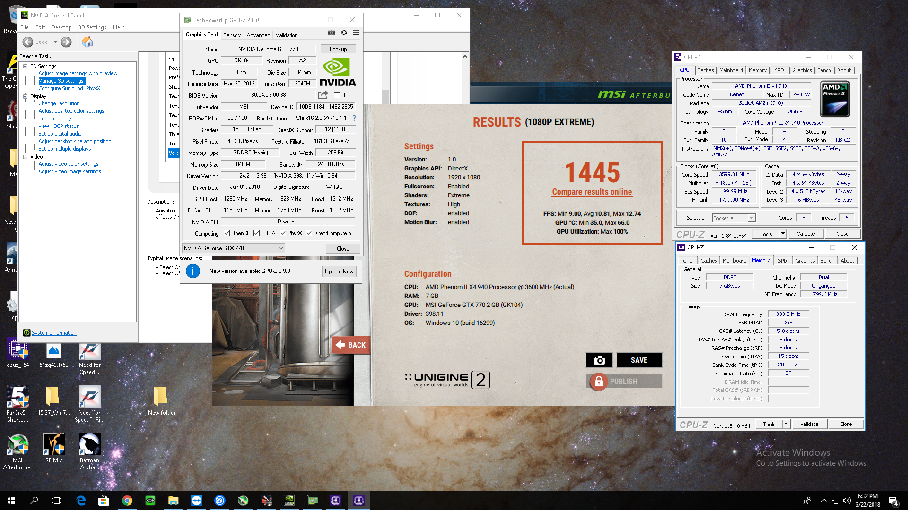Click the Update Now button in GPU-Z

point(339,272)
